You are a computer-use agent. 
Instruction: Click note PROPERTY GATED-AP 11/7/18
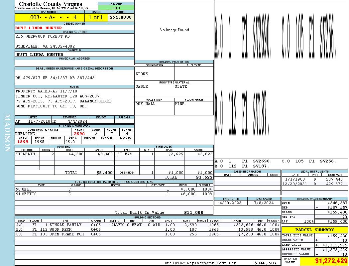coord(46,91)
